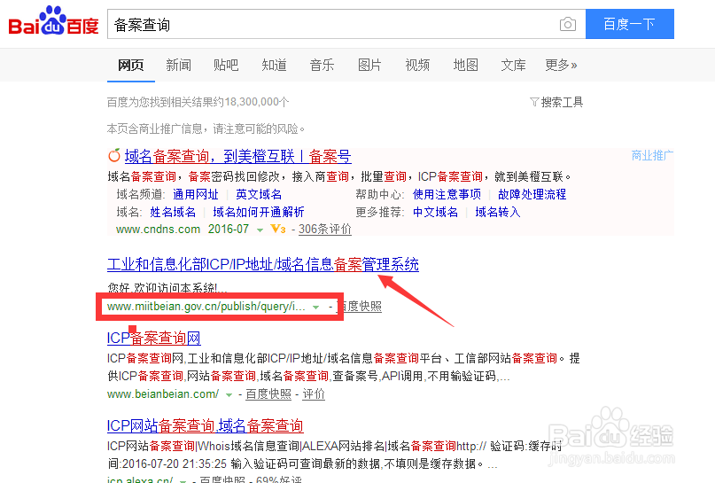The height and width of the screenshot is (483, 715).
Task: Open 评价 for the beianbeian result
Action: 314,394
